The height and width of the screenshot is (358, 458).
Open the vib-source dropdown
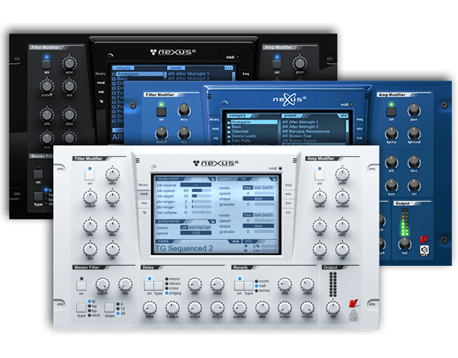(195, 185)
